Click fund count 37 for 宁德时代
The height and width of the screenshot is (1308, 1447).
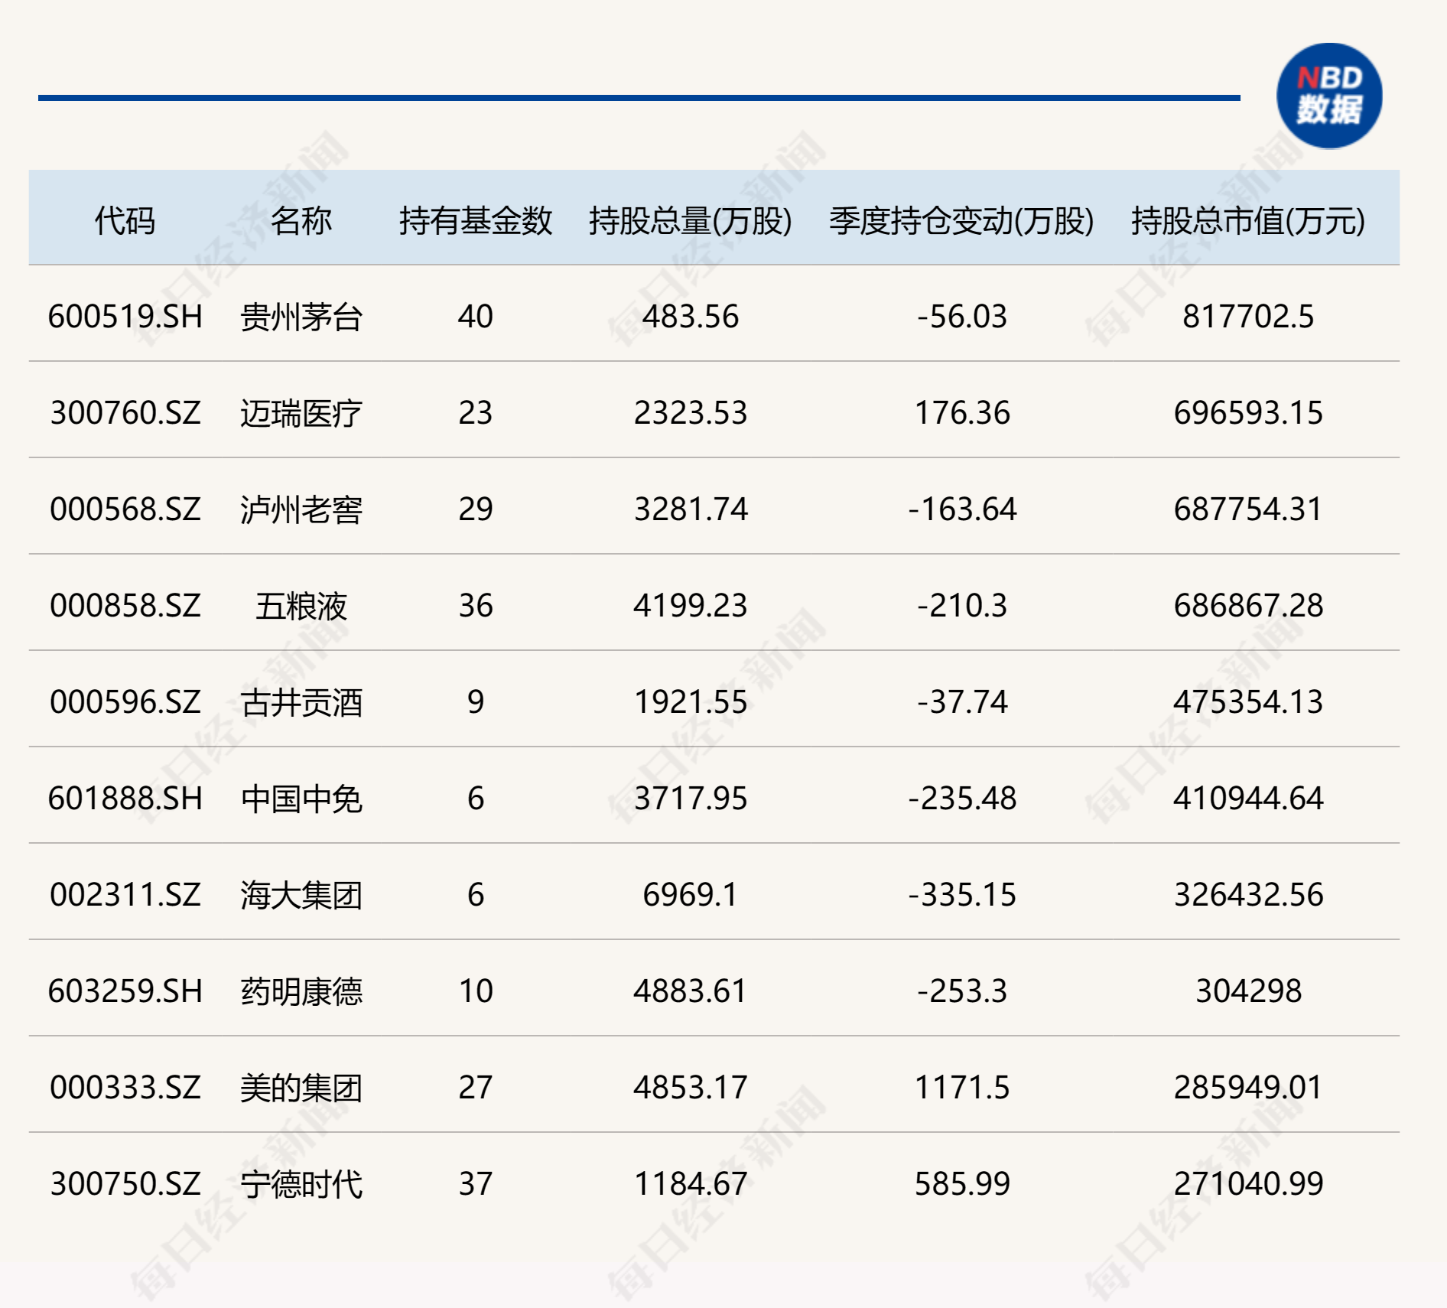(x=475, y=1184)
